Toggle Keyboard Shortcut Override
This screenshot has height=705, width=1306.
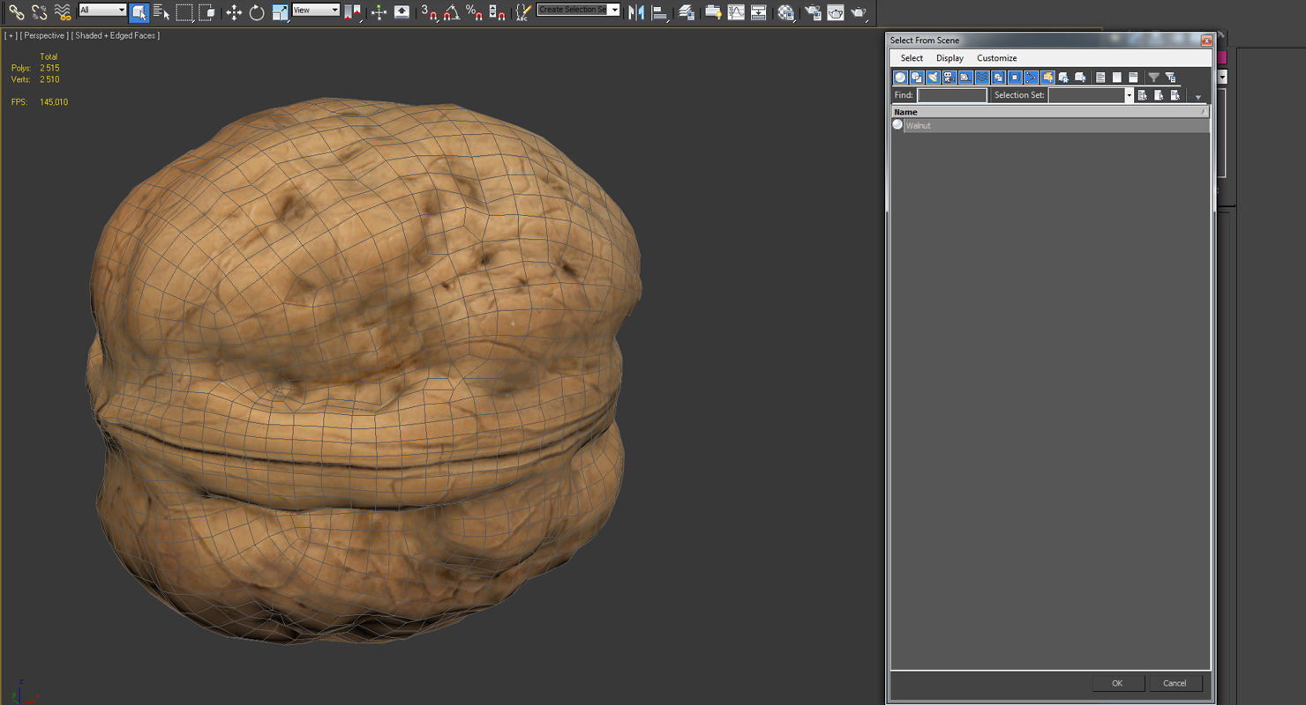coord(402,12)
